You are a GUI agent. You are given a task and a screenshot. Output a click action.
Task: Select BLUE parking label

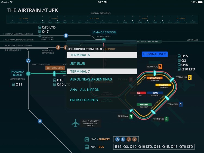[155, 93]
